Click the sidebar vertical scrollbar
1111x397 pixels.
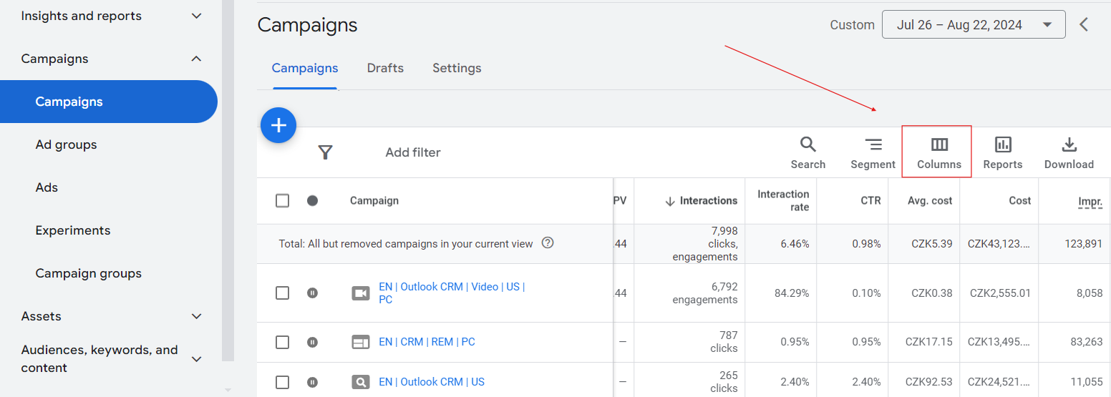pyautogui.click(x=228, y=179)
